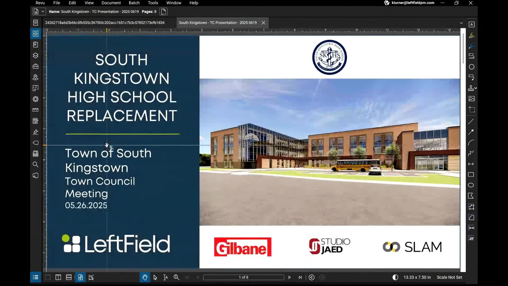Open the Layers panel
This screenshot has height=286, width=508.
35,55
